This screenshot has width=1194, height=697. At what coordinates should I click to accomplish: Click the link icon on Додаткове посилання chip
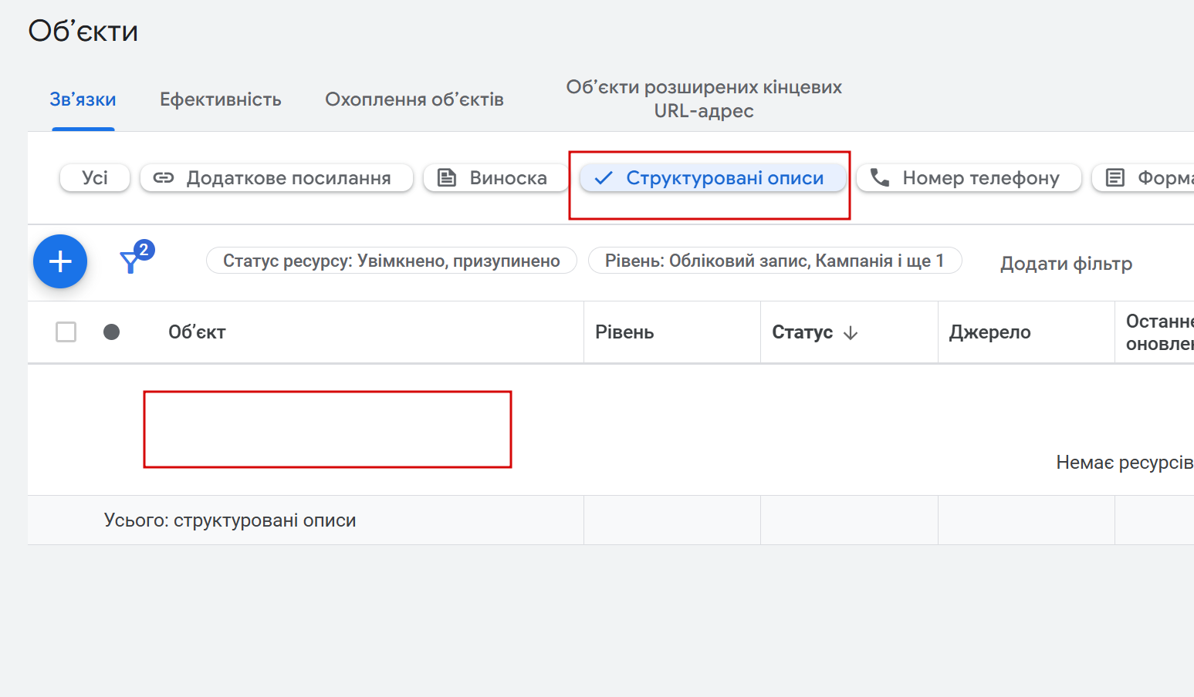click(164, 178)
